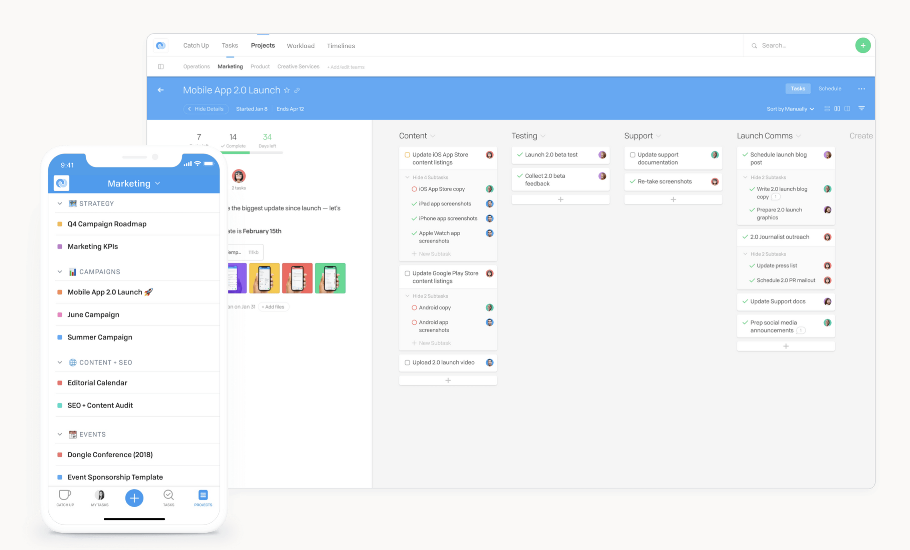Switch to Schedule view
910x550 pixels.
pyautogui.click(x=830, y=88)
